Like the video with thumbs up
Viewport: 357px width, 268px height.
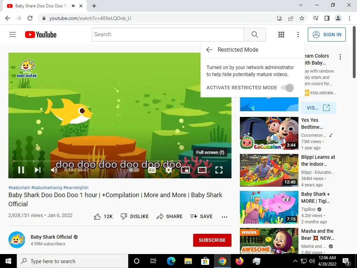coord(103,216)
